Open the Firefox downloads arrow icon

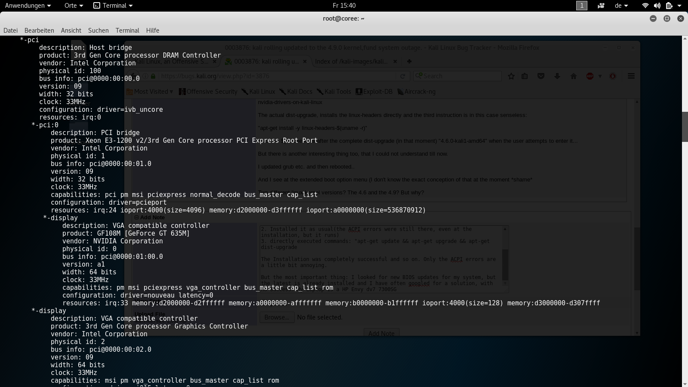click(x=557, y=76)
